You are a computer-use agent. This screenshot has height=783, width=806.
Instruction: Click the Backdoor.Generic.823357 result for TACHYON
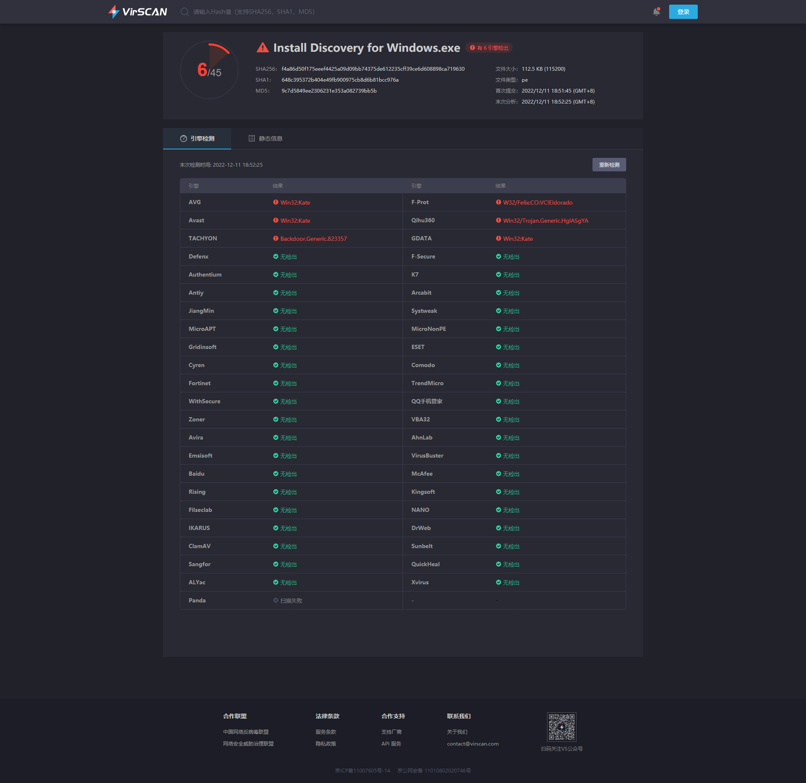click(x=313, y=239)
